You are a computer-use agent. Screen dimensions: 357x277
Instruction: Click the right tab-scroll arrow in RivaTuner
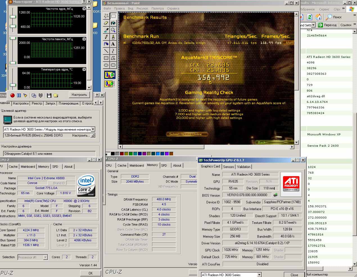pyautogui.click(x=101, y=103)
